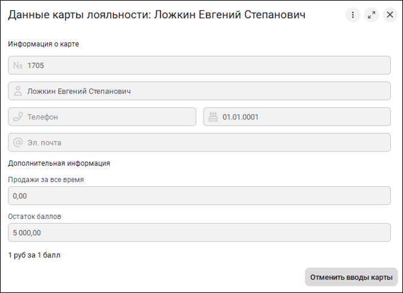
Task: Open the three-dot more options menu
Action: pos(353,15)
